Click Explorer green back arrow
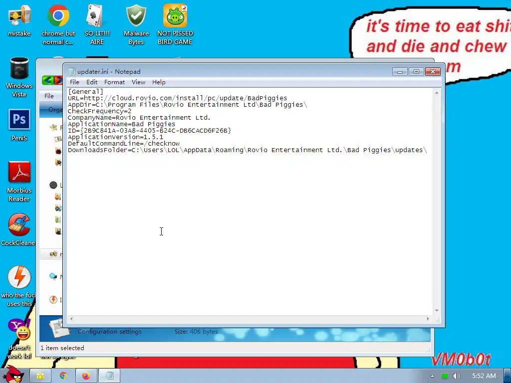Screen dimensions: 511x383 pos(47,80)
